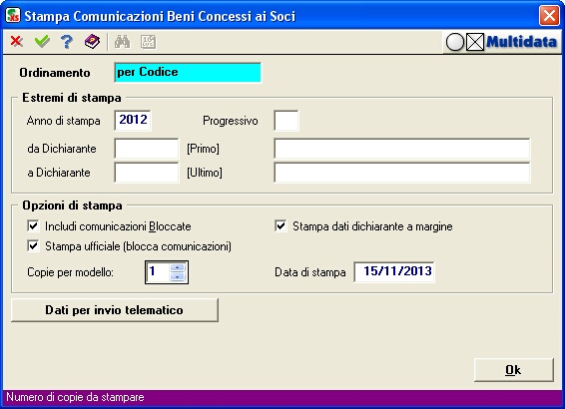565x409 pixels.
Task: Click the Progressivo input box
Action: (x=286, y=121)
